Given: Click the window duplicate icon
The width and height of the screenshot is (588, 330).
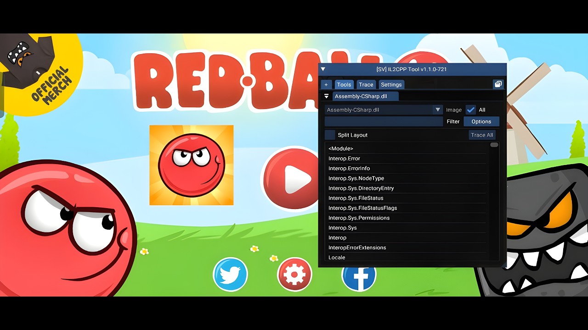Looking at the screenshot, I should (498, 84).
